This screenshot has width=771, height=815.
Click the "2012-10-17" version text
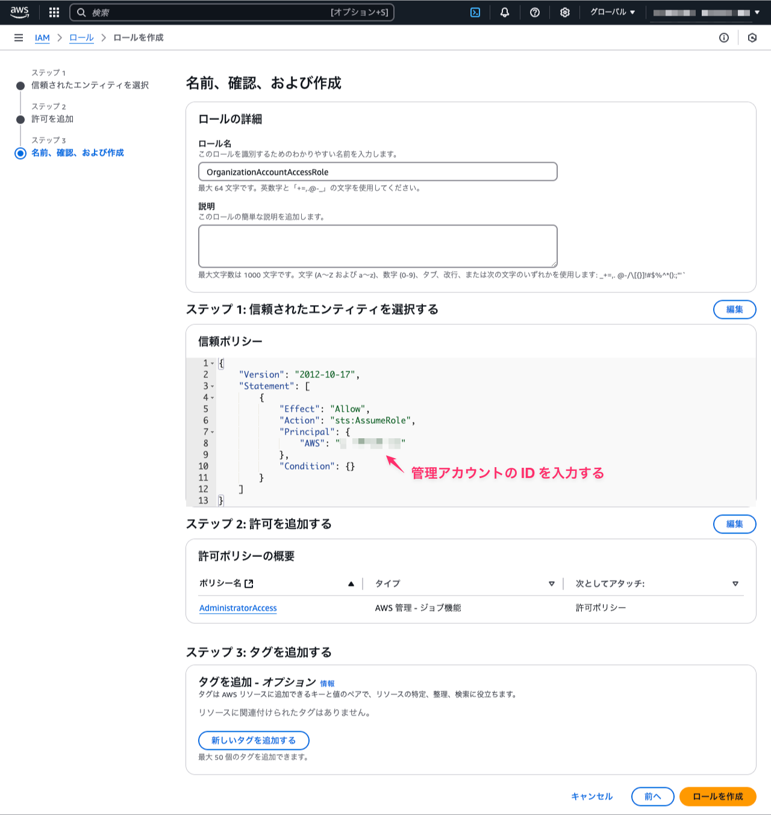[x=325, y=375]
